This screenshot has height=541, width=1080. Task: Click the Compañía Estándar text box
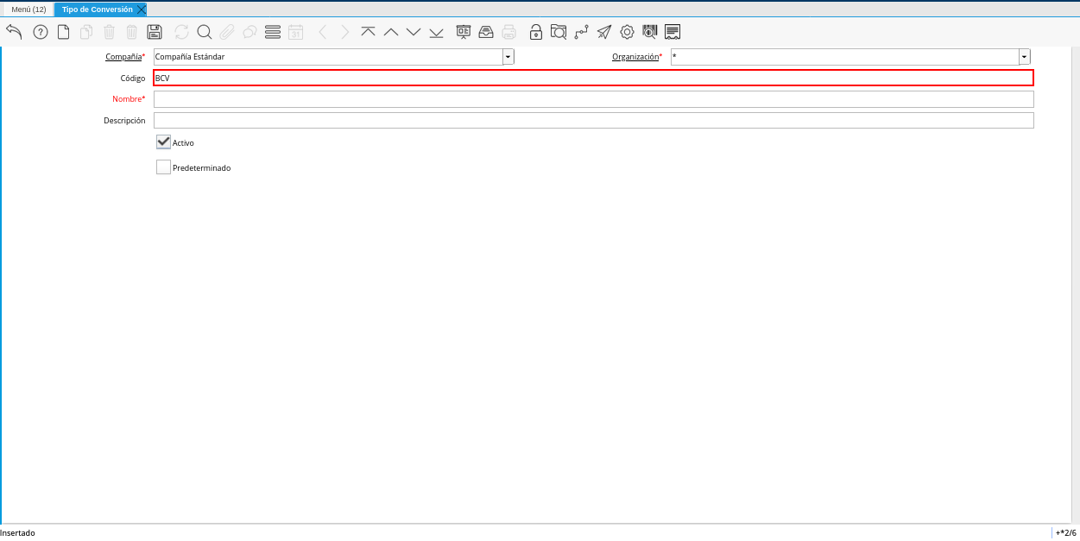pyautogui.click(x=328, y=56)
